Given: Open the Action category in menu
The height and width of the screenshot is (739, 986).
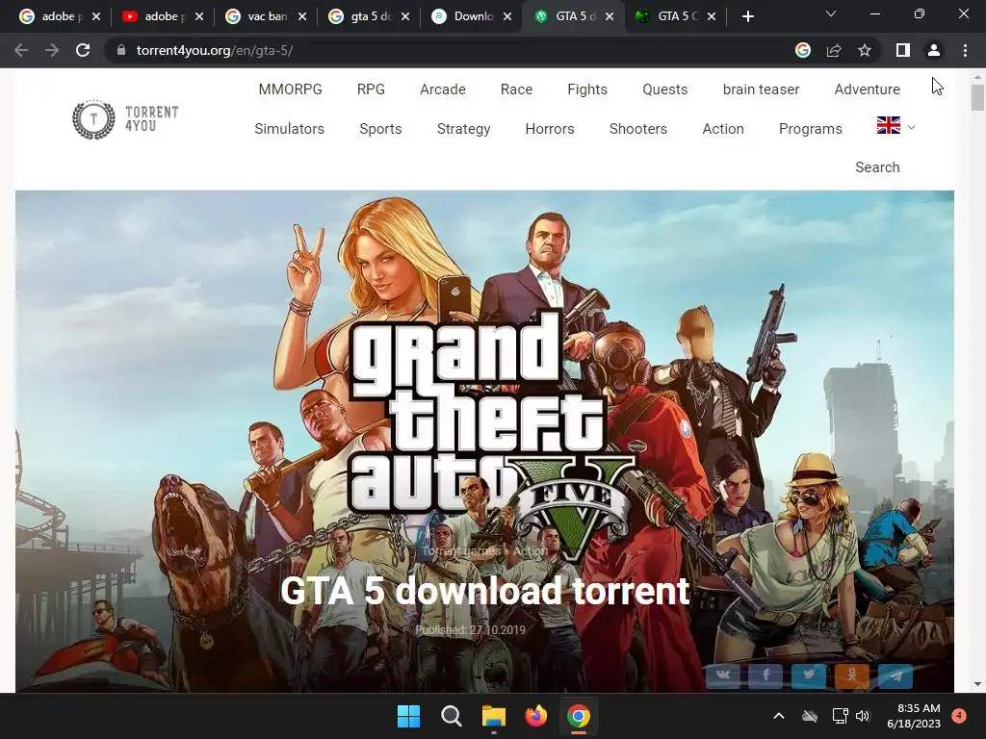Looking at the screenshot, I should [723, 129].
